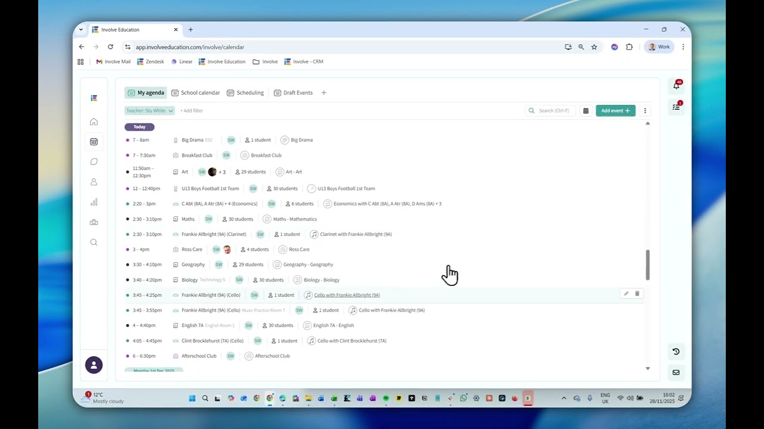The height and width of the screenshot is (429, 764).
Task: Open the Involve - CRM bookmark
Action: [x=304, y=61]
